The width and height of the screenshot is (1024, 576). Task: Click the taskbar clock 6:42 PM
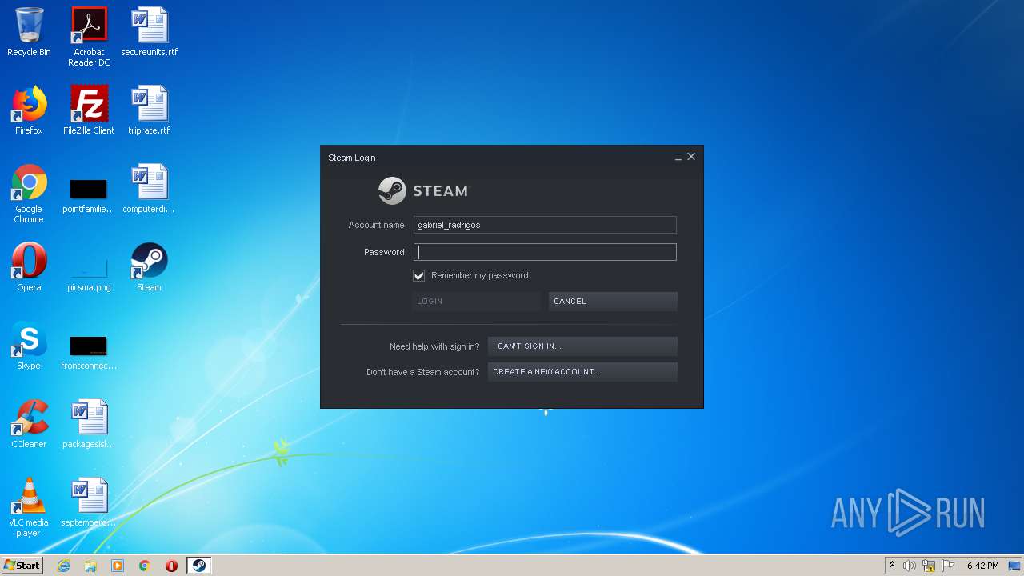coord(982,566)
